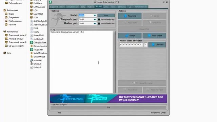Screen dimensions: 217x122
Task: Click the Idle status bar text
Action: 59,113
